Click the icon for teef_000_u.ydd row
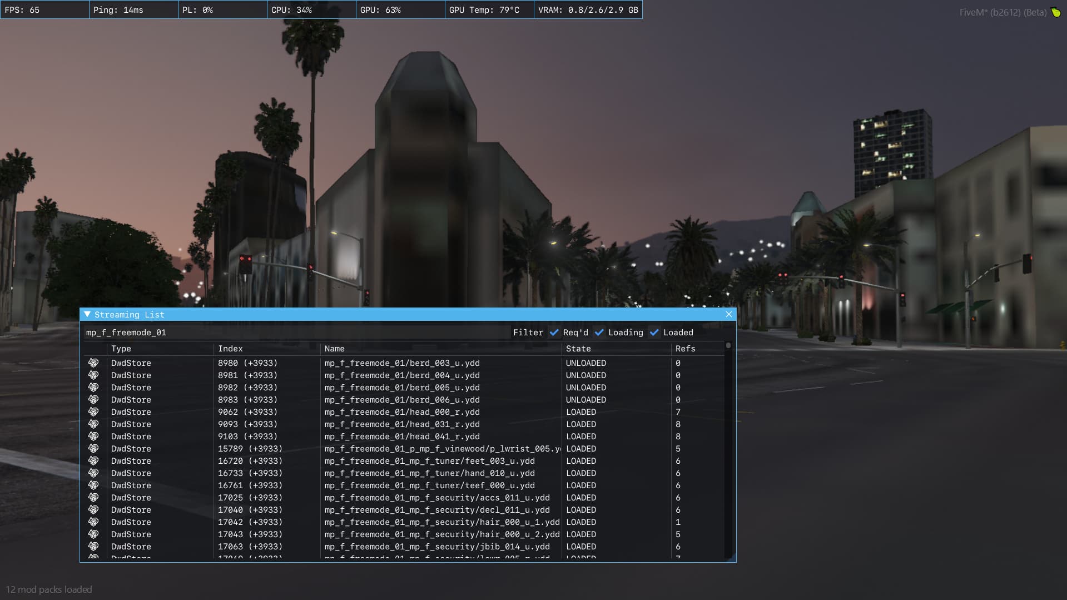1067x600 pixels. pyautogui.click(x=93, y=485)
